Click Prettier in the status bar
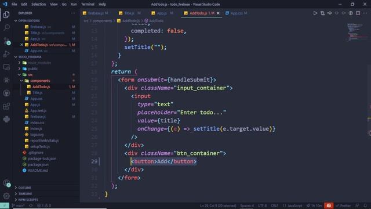Viewport: 371px width, 209px height. (x=343, y=206)
